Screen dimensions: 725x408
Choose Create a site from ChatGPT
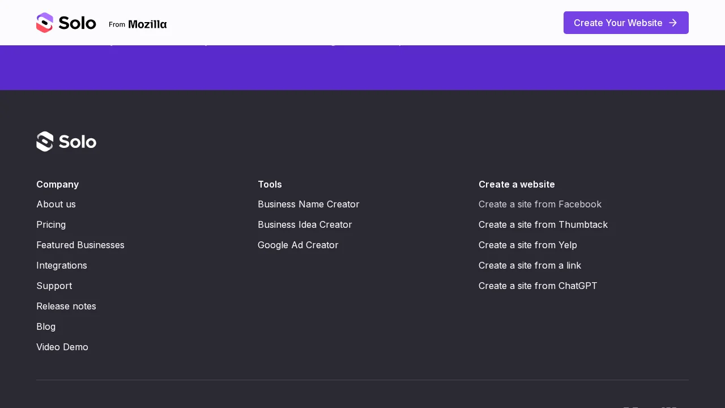[x=538, y=286]
